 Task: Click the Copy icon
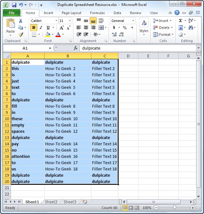click(20, 28)
